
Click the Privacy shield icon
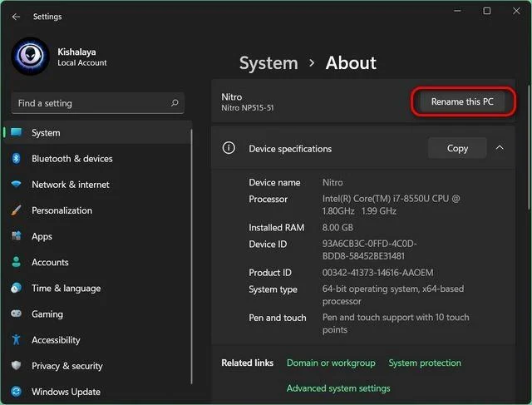16,366
